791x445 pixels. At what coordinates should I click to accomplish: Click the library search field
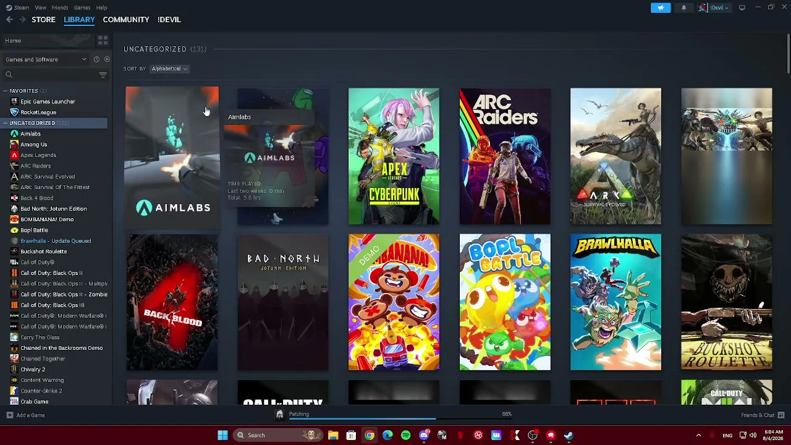[51, 75]
